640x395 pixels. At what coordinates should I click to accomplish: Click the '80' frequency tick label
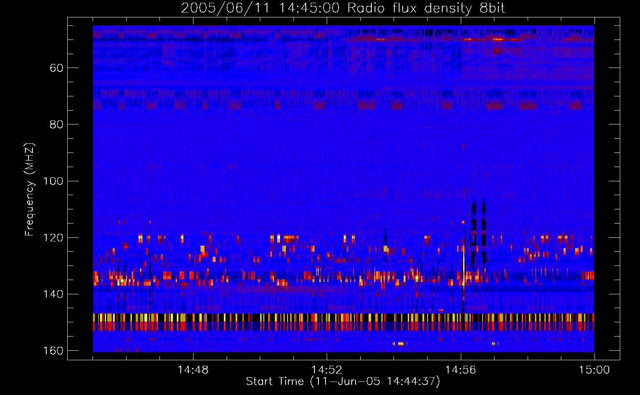(x=57, y=124)
